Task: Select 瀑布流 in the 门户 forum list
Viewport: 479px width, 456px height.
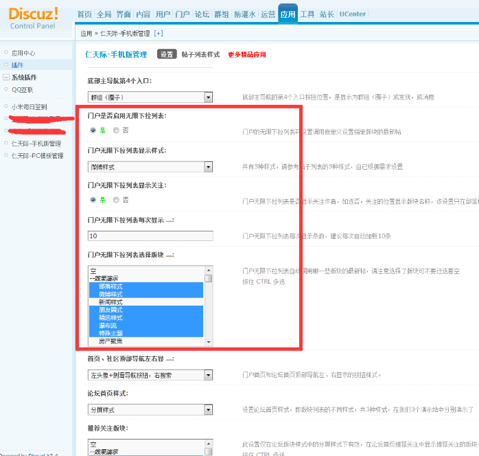Action: point(146,326)
